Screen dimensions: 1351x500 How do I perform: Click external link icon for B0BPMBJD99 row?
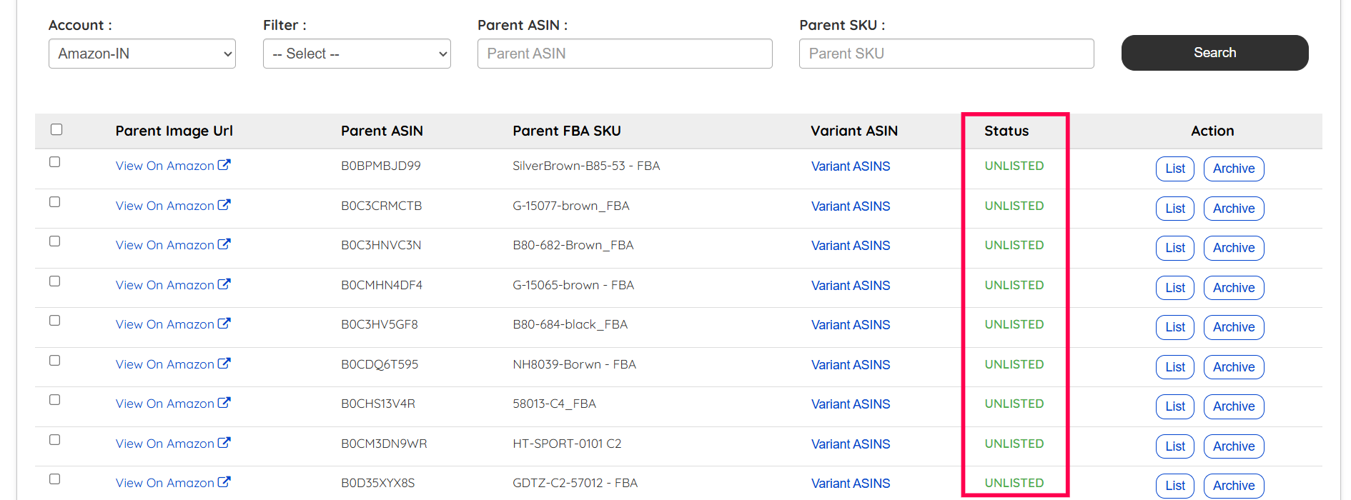224,165
